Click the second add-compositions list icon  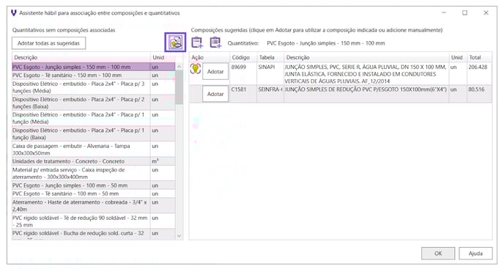click(215, 43)
